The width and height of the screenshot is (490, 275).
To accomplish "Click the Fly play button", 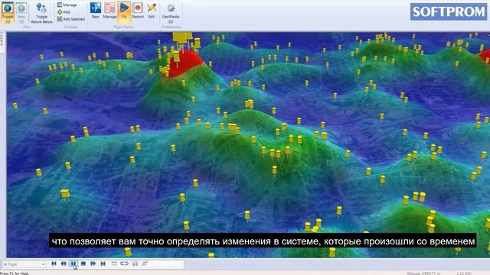I will (124, 12).
